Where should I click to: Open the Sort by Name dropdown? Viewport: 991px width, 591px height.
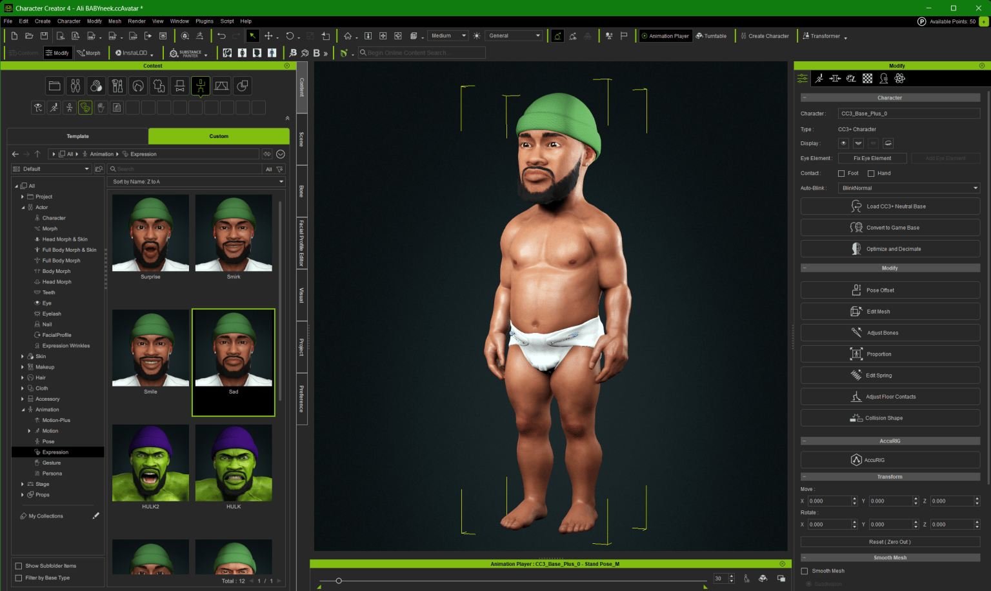click(x=197, y=182)
